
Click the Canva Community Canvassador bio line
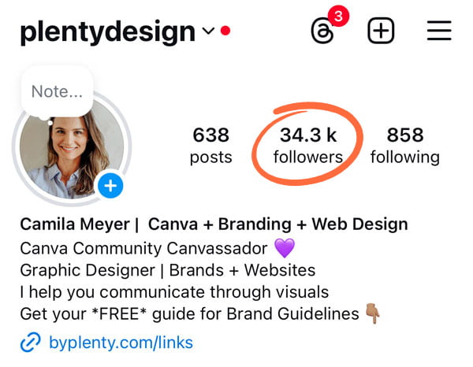[x=143, y=249]
